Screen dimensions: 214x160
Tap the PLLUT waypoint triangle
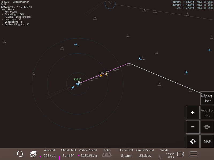[x=4, y=41]
